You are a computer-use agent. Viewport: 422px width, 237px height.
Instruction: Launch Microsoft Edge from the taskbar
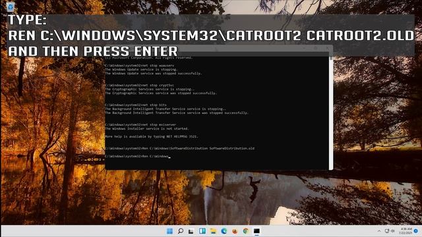click(224, 231)
